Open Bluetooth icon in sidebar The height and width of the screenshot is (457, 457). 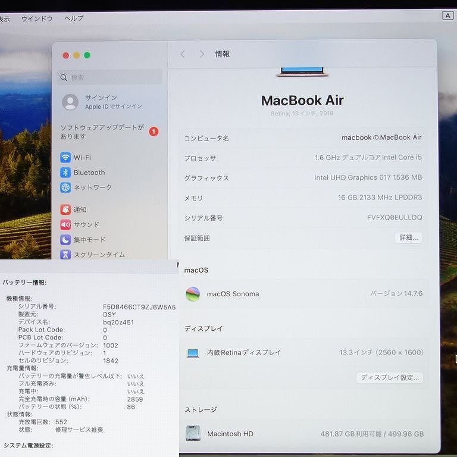(65, 173)
